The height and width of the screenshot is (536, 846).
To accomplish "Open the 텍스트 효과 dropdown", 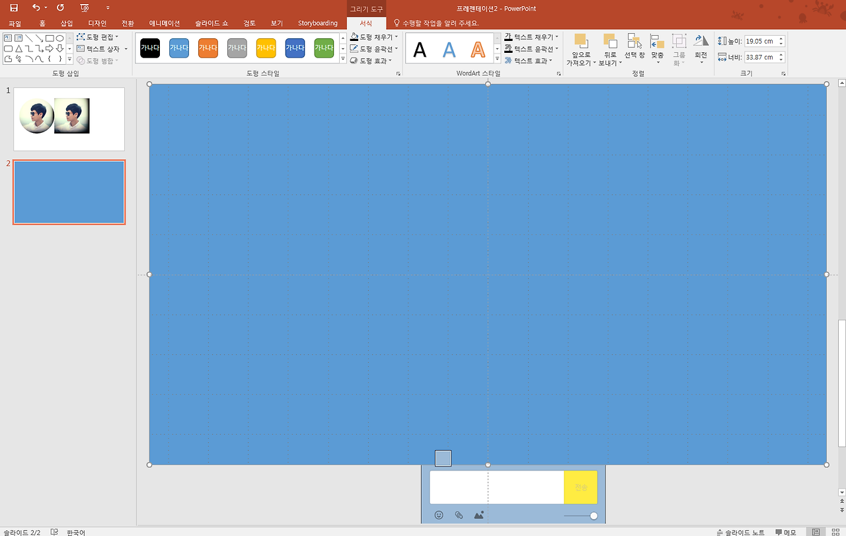I will (528, 61).
